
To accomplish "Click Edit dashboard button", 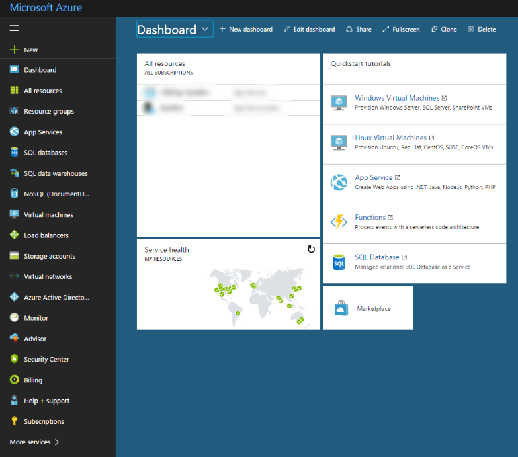I will coord(309,29).
